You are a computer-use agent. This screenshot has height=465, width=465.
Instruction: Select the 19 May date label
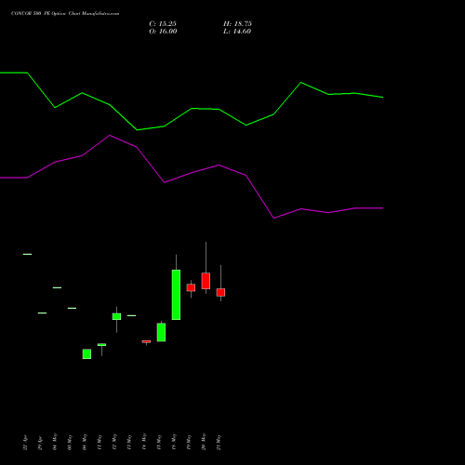click(189, 442)
